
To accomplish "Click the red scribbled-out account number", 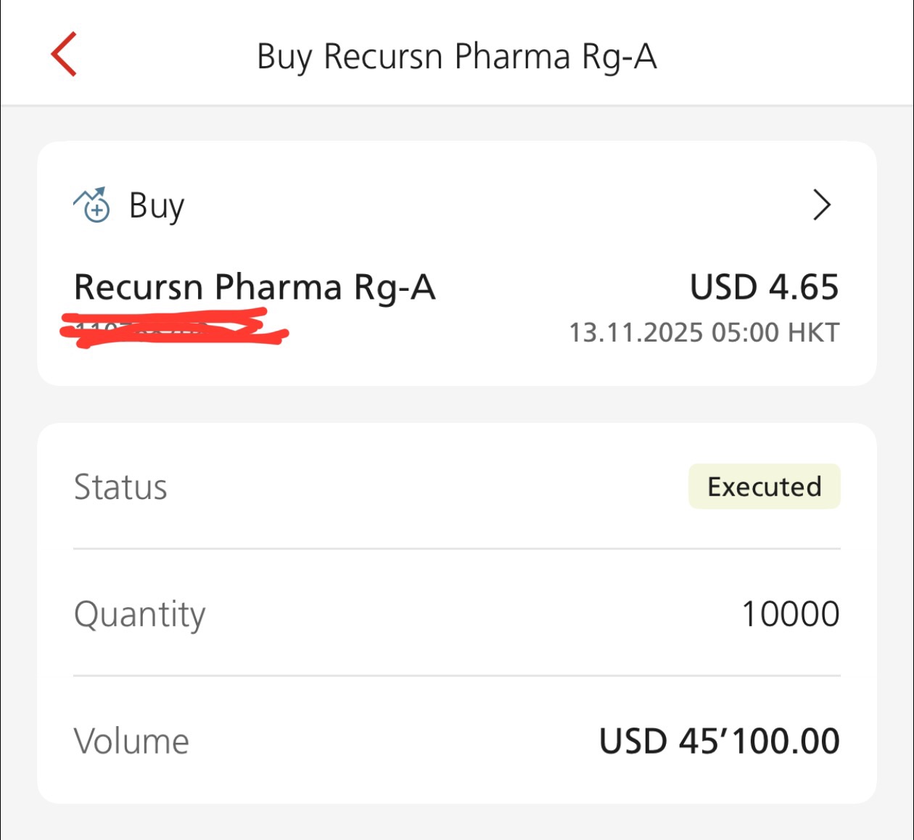I will [x=174, y=329].
